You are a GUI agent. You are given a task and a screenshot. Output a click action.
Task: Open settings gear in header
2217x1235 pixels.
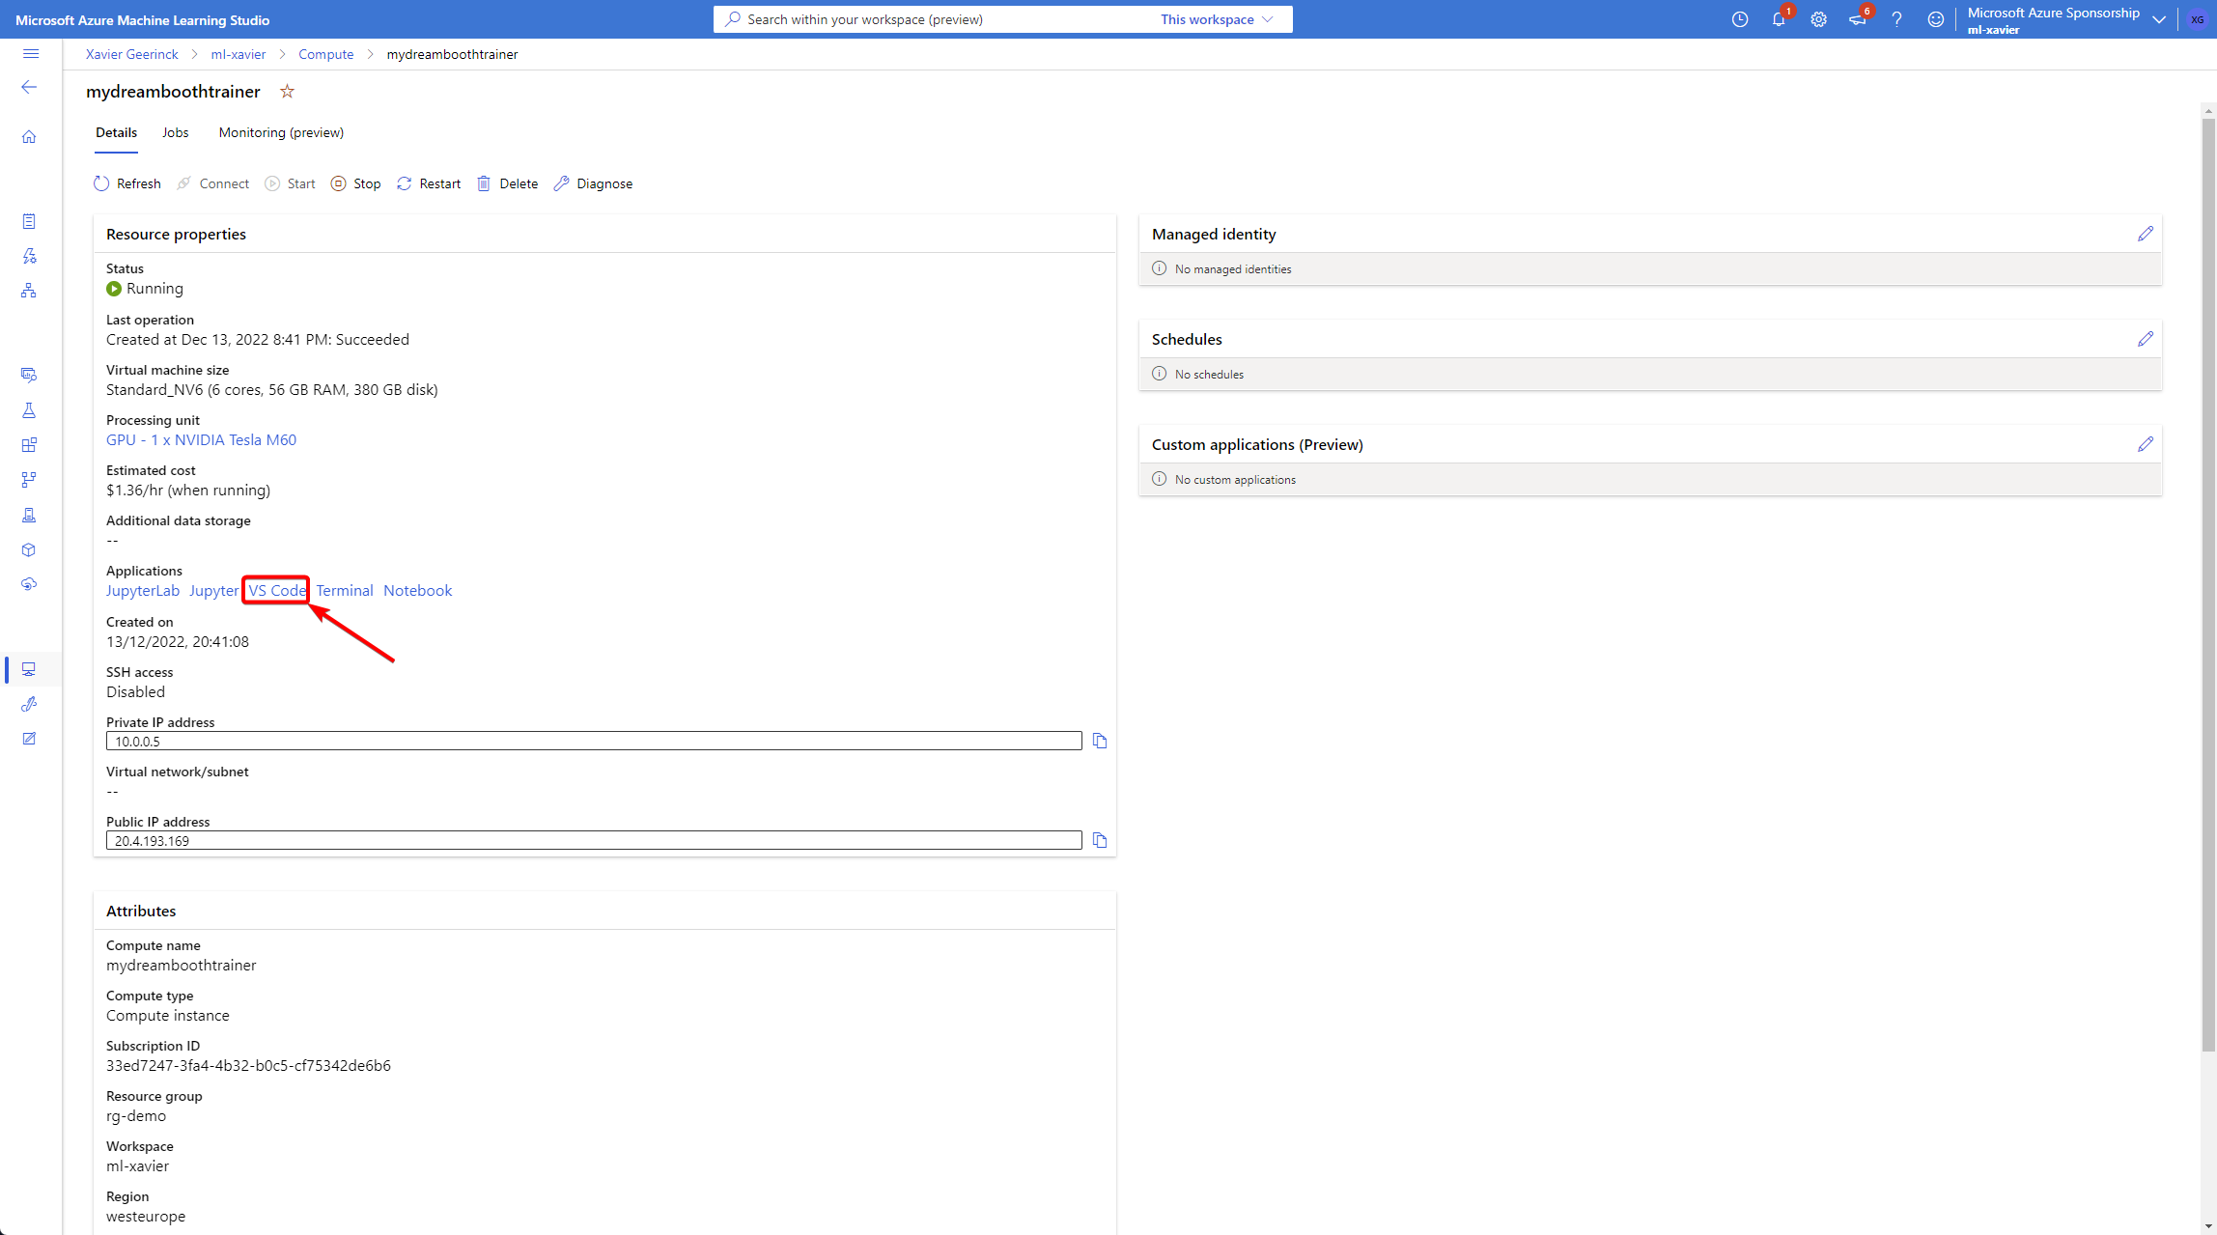[x=1818, y=19]
